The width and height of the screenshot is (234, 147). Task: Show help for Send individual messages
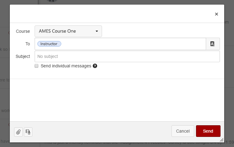pos(95,66)
